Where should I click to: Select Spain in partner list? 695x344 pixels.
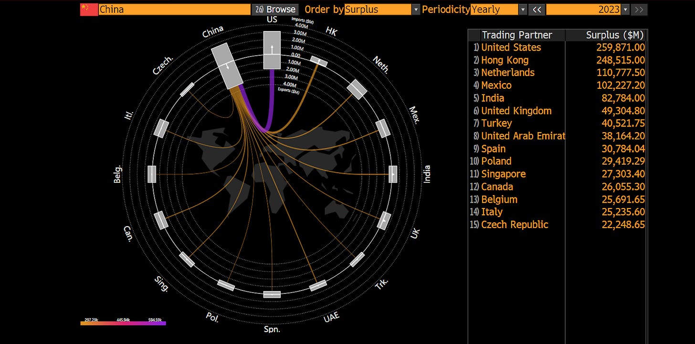493,148
